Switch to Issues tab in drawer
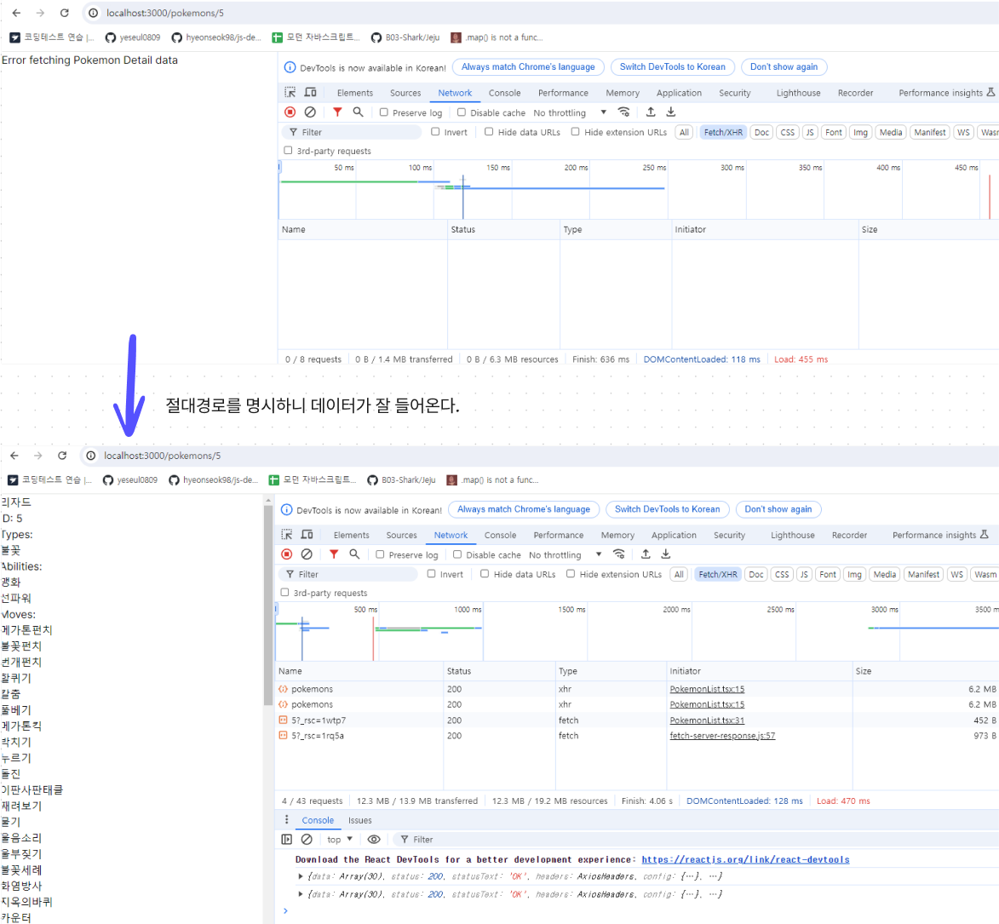Image resolution: width=999 pixels, height=924 pixels. click(360, 820)
